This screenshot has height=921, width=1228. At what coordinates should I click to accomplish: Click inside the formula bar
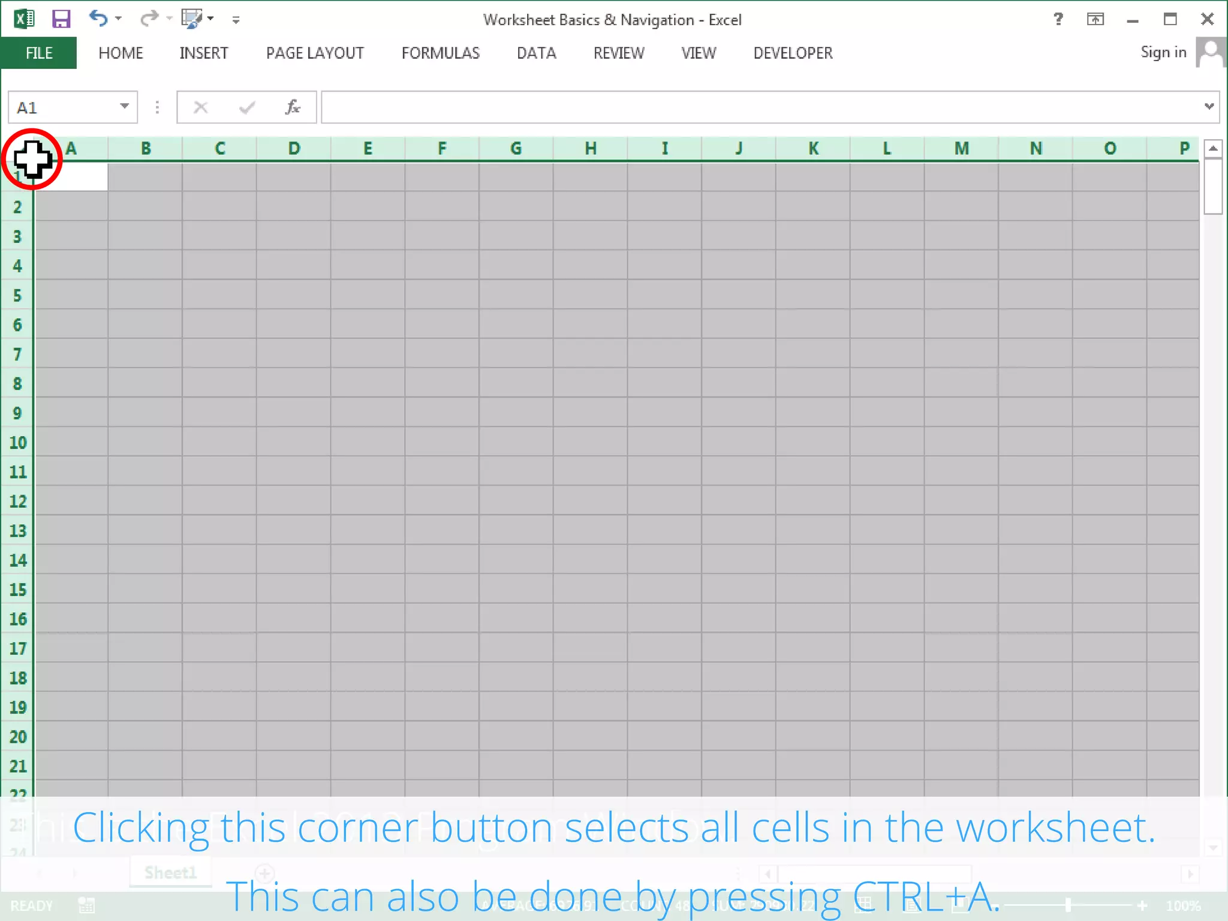[762, 107]
